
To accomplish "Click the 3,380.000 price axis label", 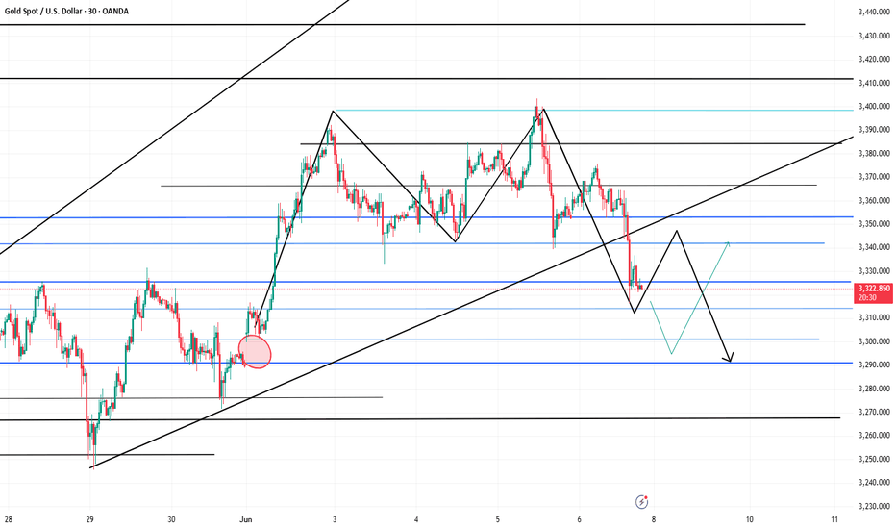I will pyautogui.click(x=874, y=153).
